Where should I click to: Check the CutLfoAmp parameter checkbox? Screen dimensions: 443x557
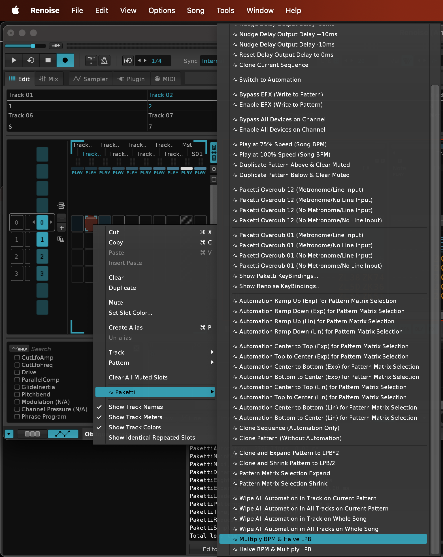tap(17, 358)
